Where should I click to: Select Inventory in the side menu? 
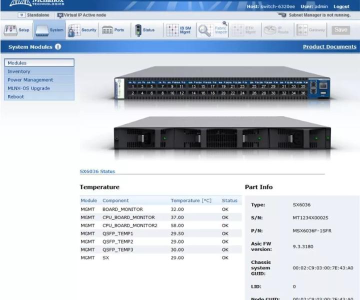coord(39,71)
